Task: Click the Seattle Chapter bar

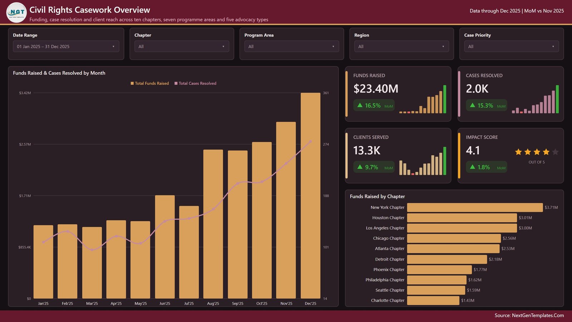Action: 436,290
